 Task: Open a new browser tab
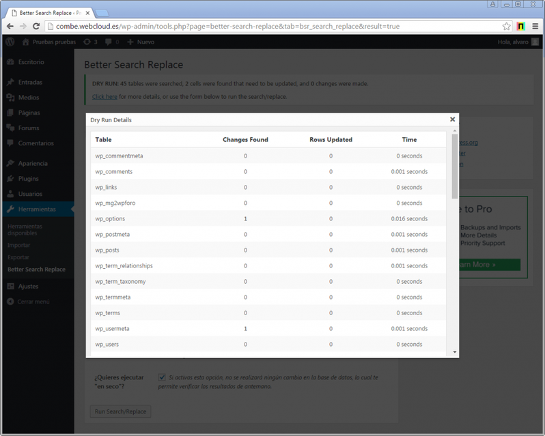[102, 13]
